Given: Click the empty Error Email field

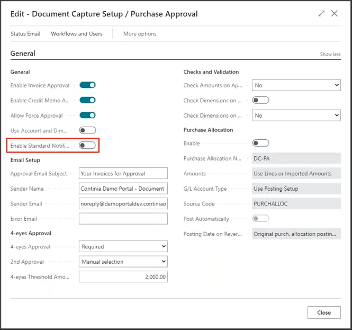Looking at the screenshot, I should click(123, 219).
